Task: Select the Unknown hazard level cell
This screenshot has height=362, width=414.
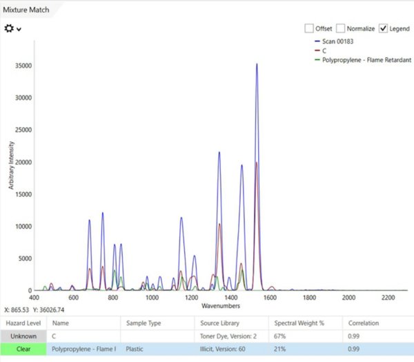Action: click(23, 336)
